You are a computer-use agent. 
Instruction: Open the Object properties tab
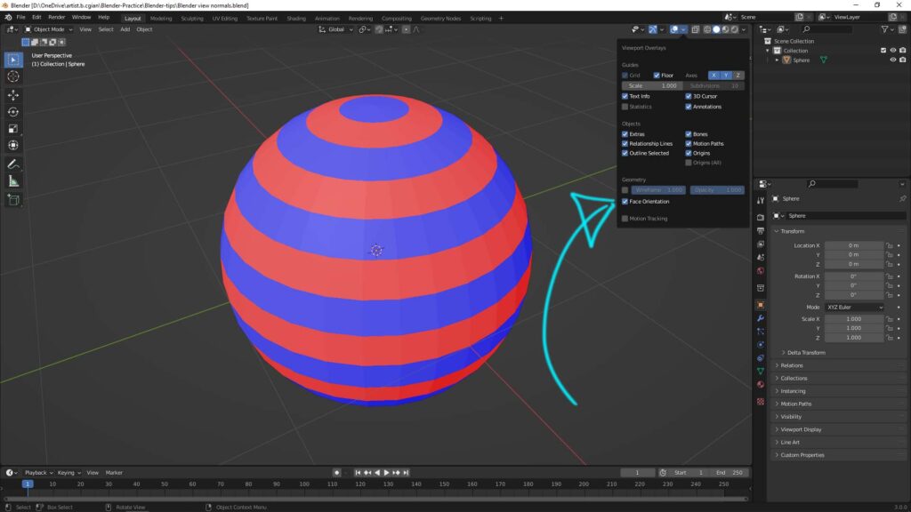tap(761, 305)
